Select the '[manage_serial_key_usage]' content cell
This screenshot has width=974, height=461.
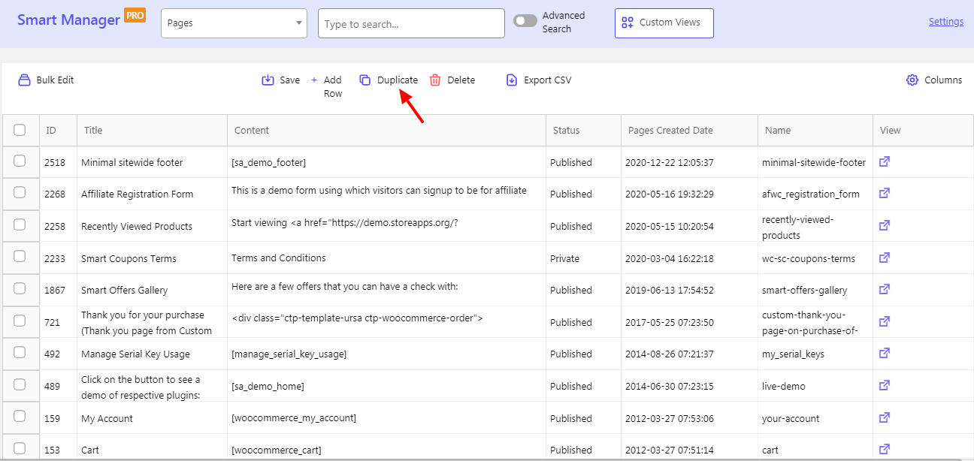(386, 354)
